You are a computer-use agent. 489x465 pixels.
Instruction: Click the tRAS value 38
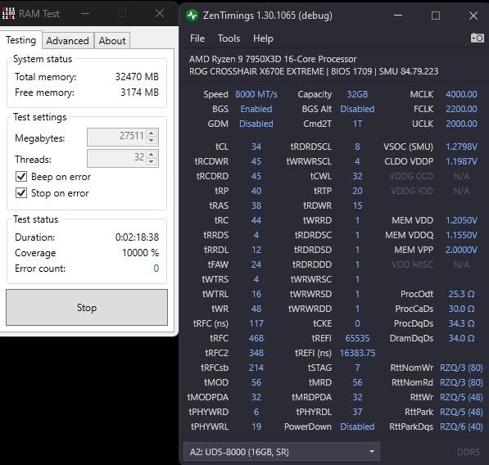point(256,205)
